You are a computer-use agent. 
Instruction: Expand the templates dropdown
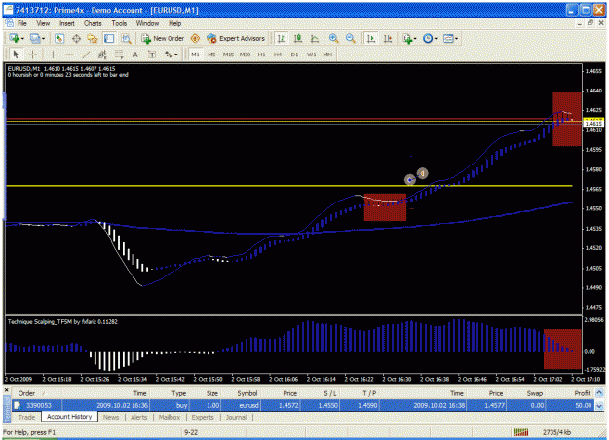[456, 38]
